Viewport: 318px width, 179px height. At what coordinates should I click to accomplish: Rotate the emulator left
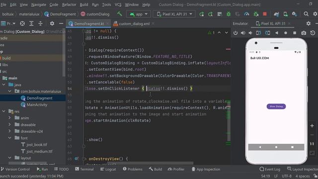(258, 33)
